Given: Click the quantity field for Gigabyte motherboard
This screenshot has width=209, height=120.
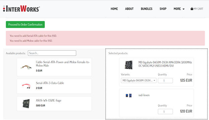Looking at the screenshot, I should pyautogui.click(x=165, y=81).
